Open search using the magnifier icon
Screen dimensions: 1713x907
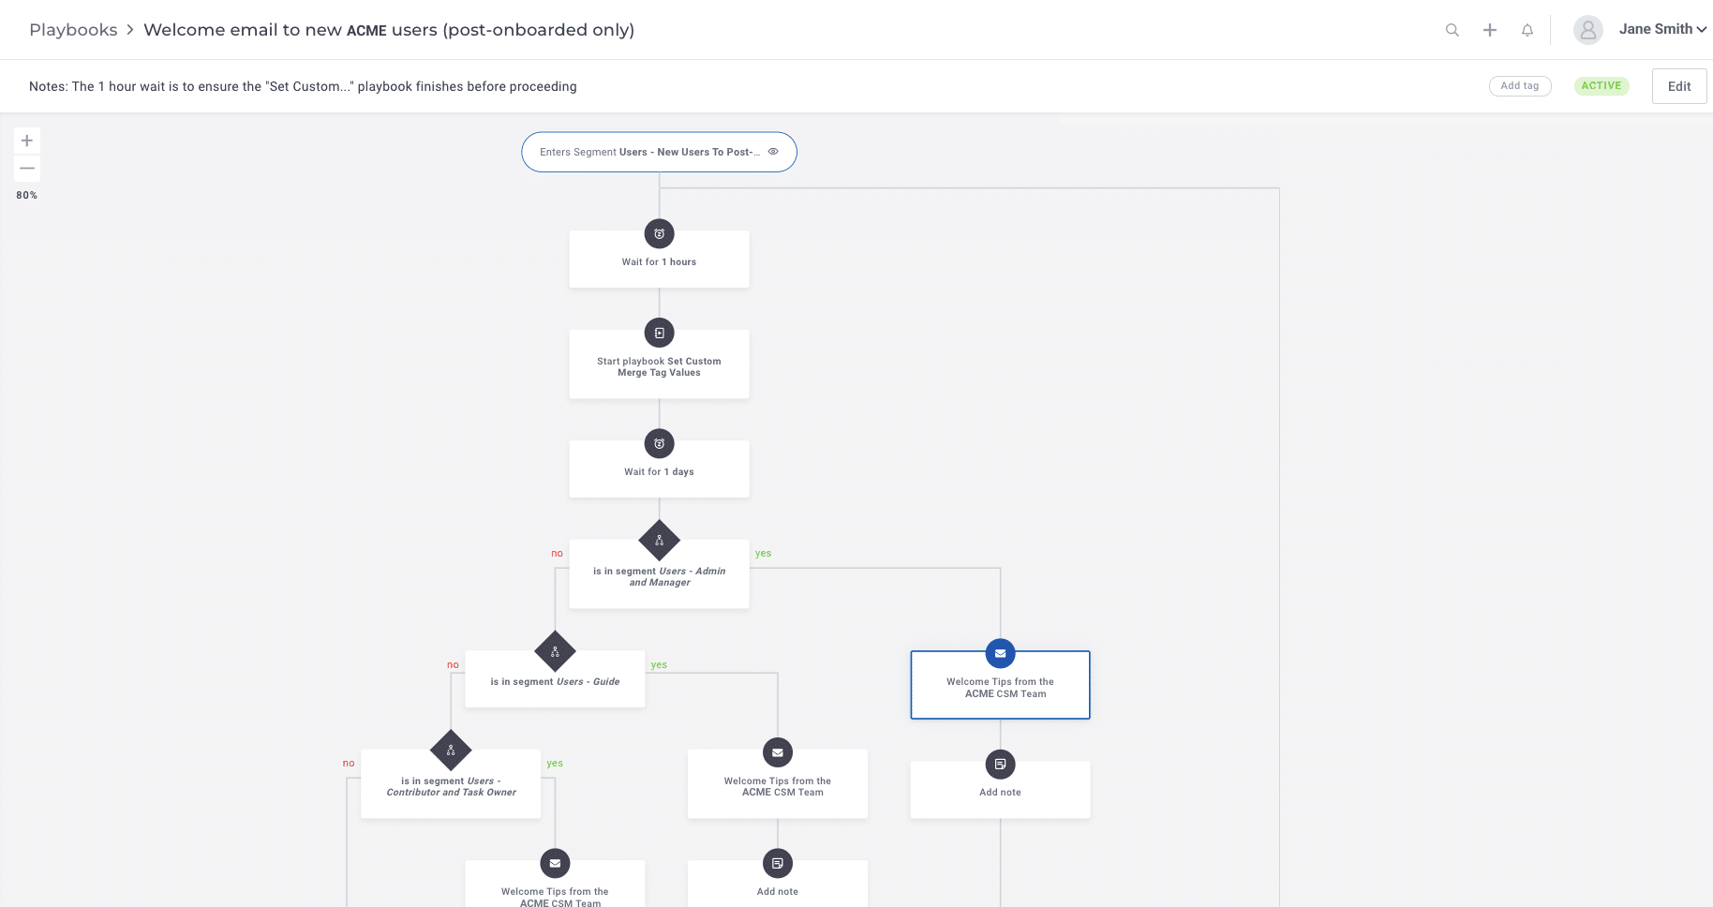pos(1452,30)
